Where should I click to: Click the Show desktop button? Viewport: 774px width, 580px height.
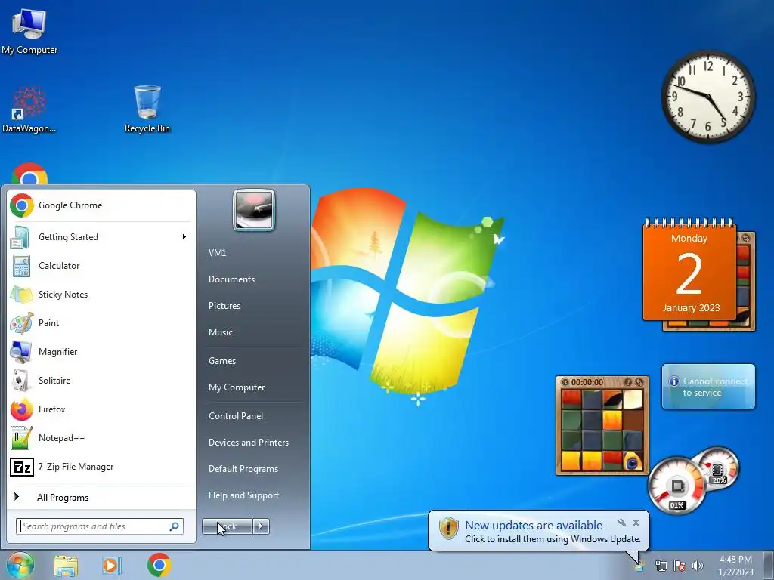pos(768,565)
